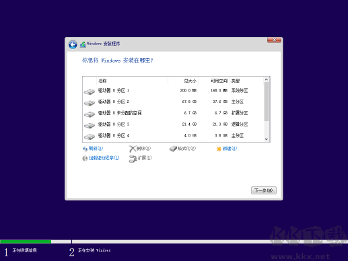Sort by the 总大小 total size column header
The image size is (348, 261).
tap(183, 81)
